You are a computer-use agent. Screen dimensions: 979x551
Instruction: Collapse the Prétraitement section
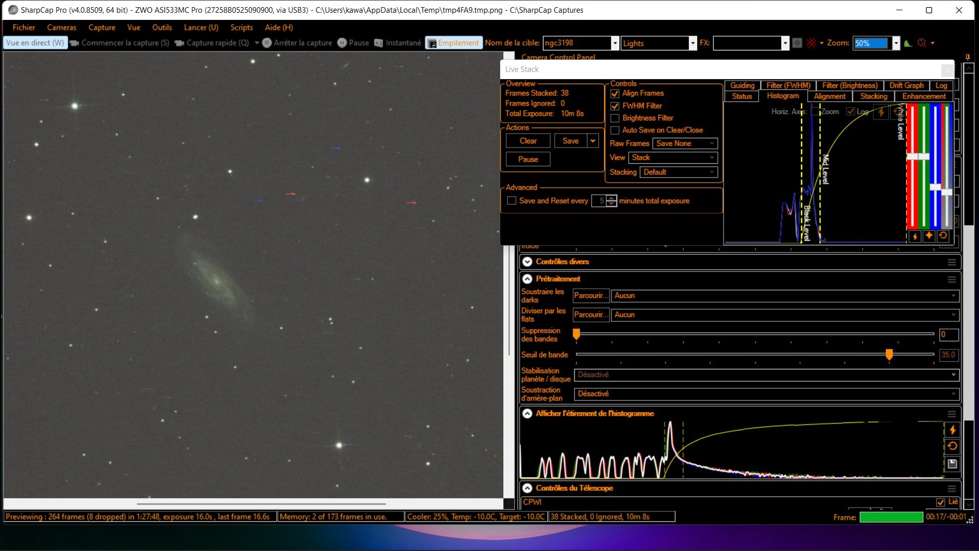click(527, 279)
